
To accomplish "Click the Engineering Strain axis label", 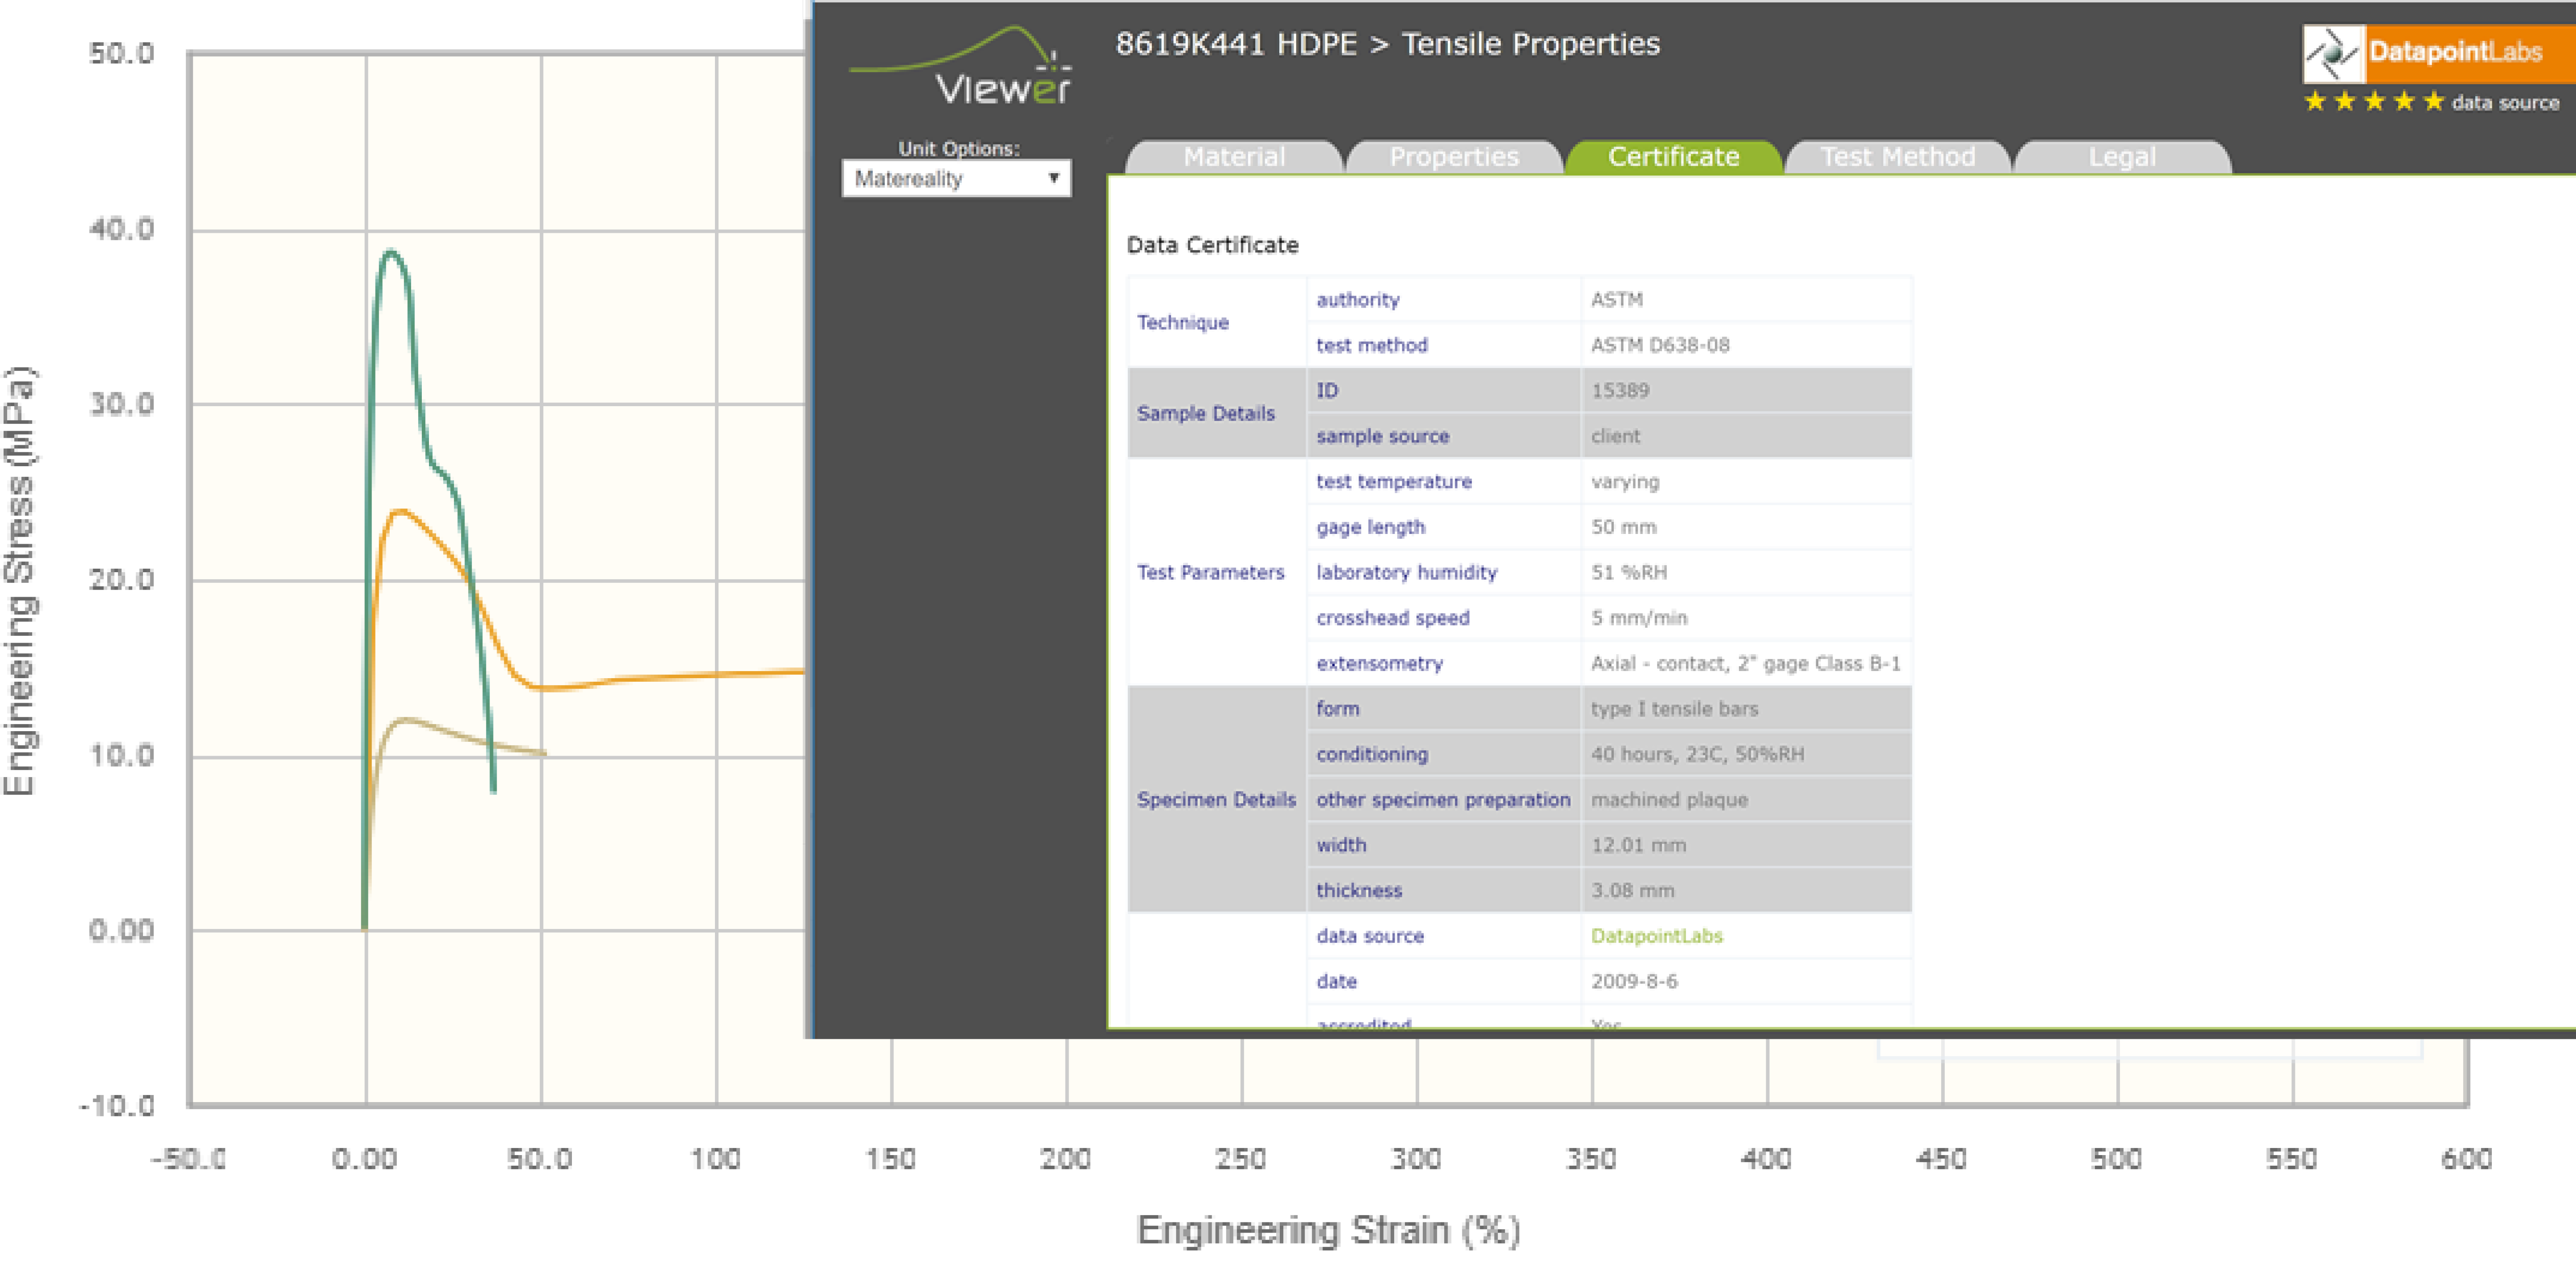I will (x=1328, y=1229).
